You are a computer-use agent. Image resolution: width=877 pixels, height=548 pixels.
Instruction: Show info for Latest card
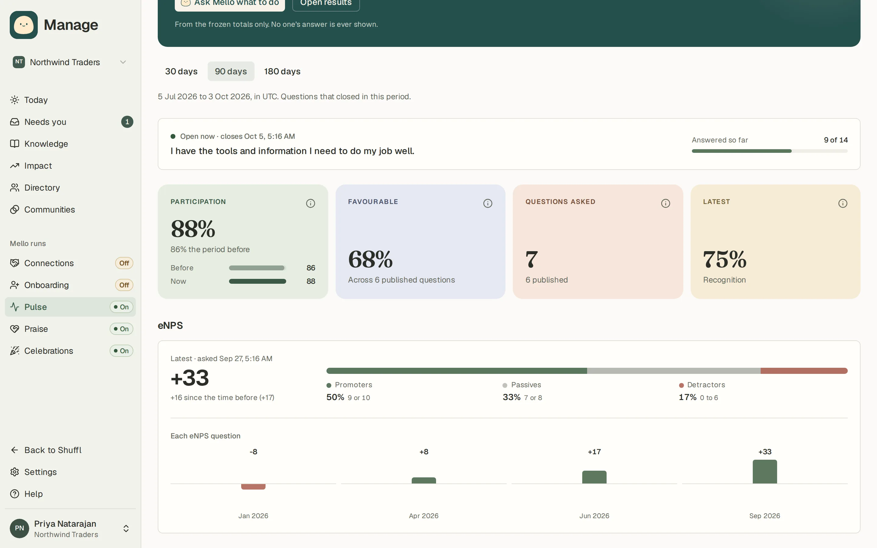[x=843, y=203]
